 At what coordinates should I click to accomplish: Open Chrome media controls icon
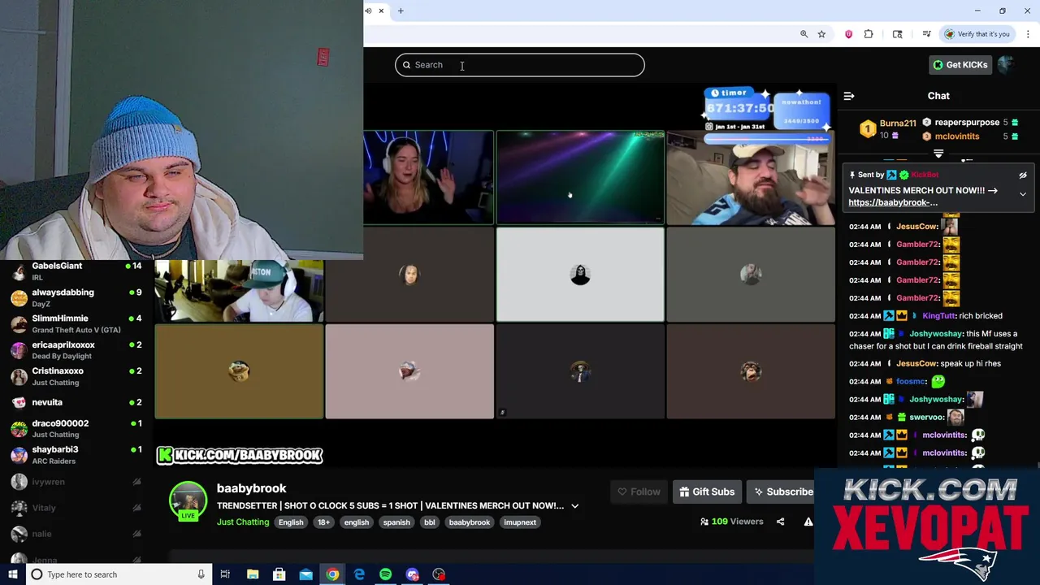(x=926, y=34)
